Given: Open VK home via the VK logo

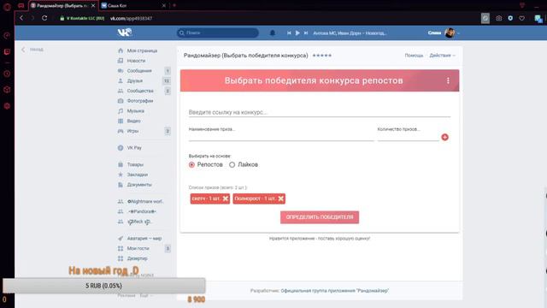Looking at the screenshot, I should tap(124, 33).
